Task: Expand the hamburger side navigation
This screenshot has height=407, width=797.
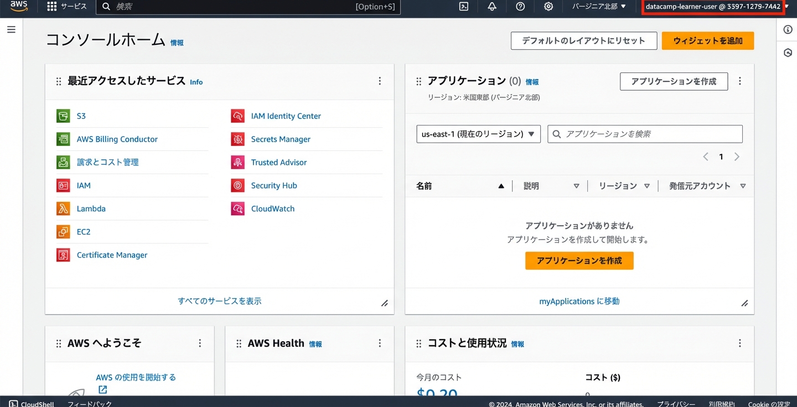Action: coord(11,30)
